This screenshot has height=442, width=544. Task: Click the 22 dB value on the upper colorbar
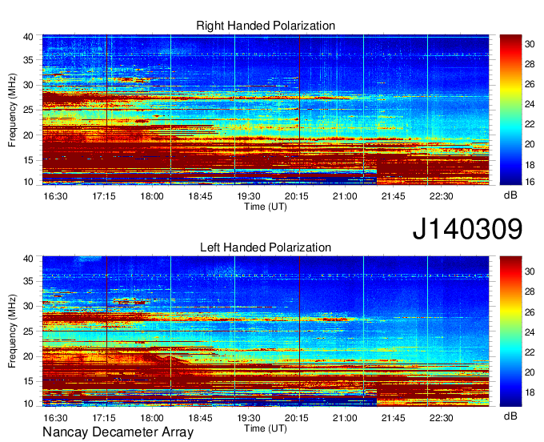(x=530, y=124)
